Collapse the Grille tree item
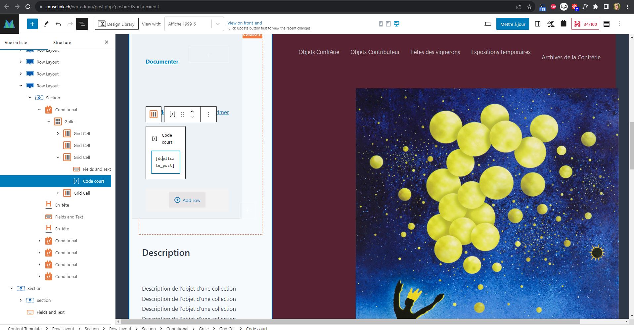634x330 pixels. tap(49, 121)
